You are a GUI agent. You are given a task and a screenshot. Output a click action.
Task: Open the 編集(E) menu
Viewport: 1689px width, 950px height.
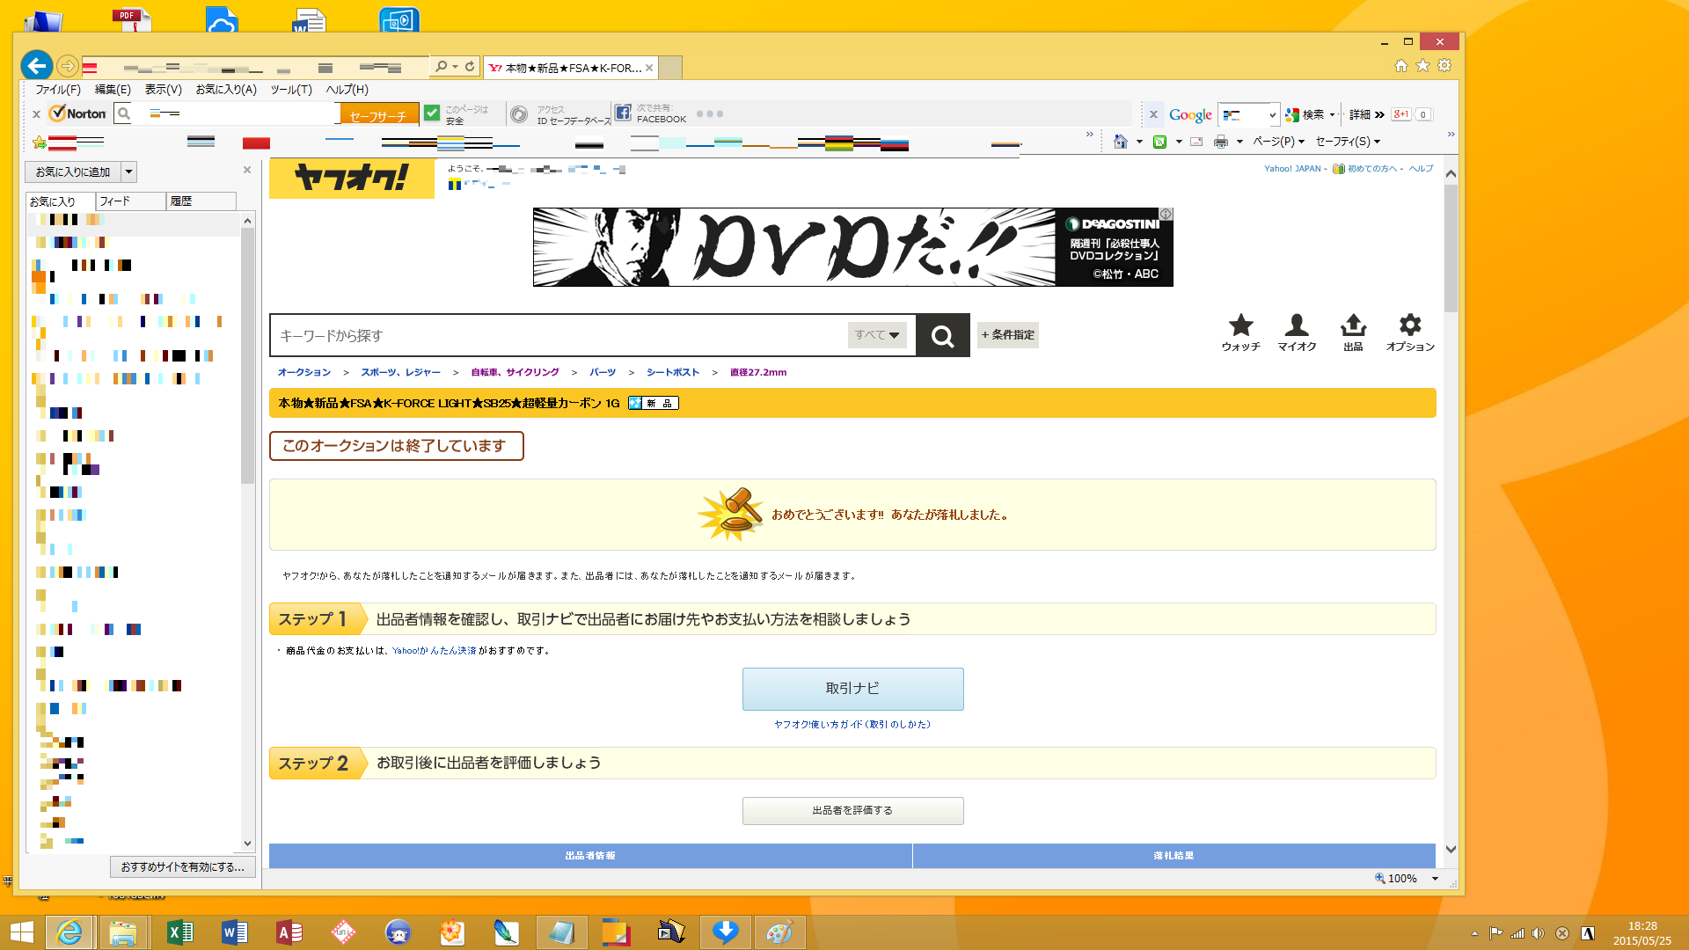(113, 90)
